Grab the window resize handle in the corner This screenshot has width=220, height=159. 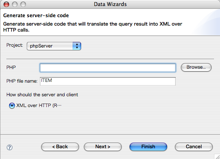point(217,156)
